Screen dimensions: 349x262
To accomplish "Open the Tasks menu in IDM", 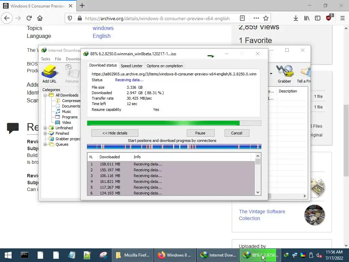I will pyautogui.click(x=45, y=59).
